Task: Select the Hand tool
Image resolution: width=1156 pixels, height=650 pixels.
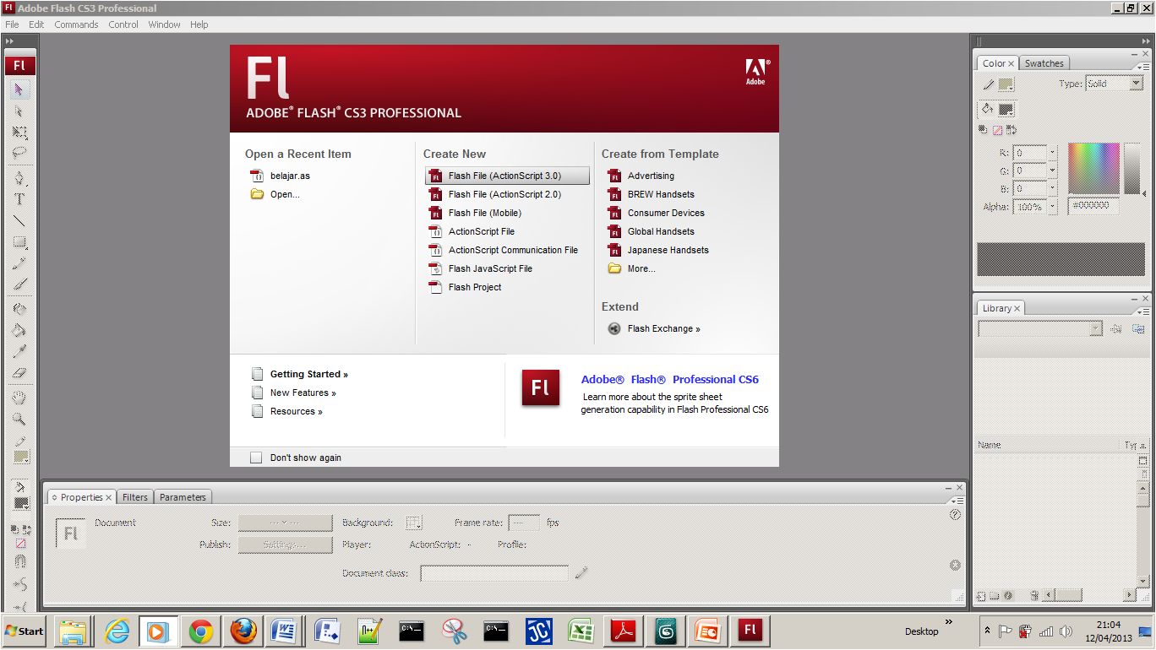Action: (19, 397)
